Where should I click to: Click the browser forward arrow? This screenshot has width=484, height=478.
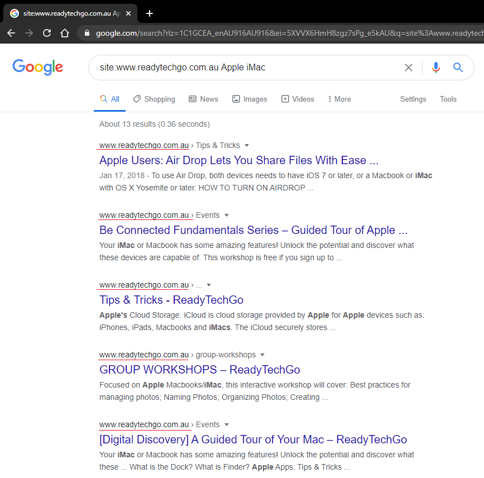(x=28, y=33)
